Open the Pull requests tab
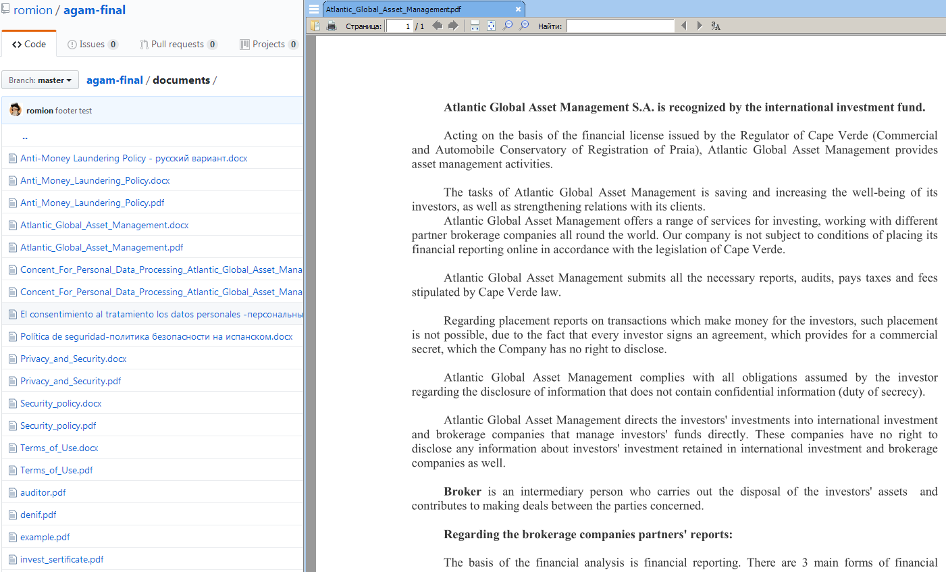Image resolution: width=946 pixels, height=572 pixels. tap(178, 44)
